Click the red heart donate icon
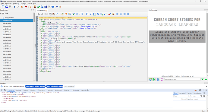 point(26,7)
